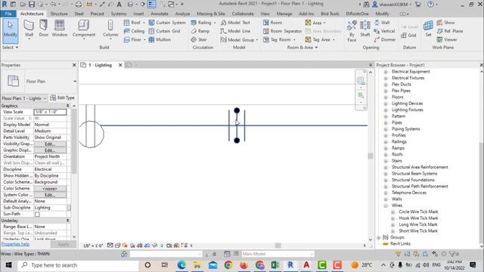Viewport: 484px width, 272px height.
Task: Click the Color Scheme <none> button
Action: point(50,188)
